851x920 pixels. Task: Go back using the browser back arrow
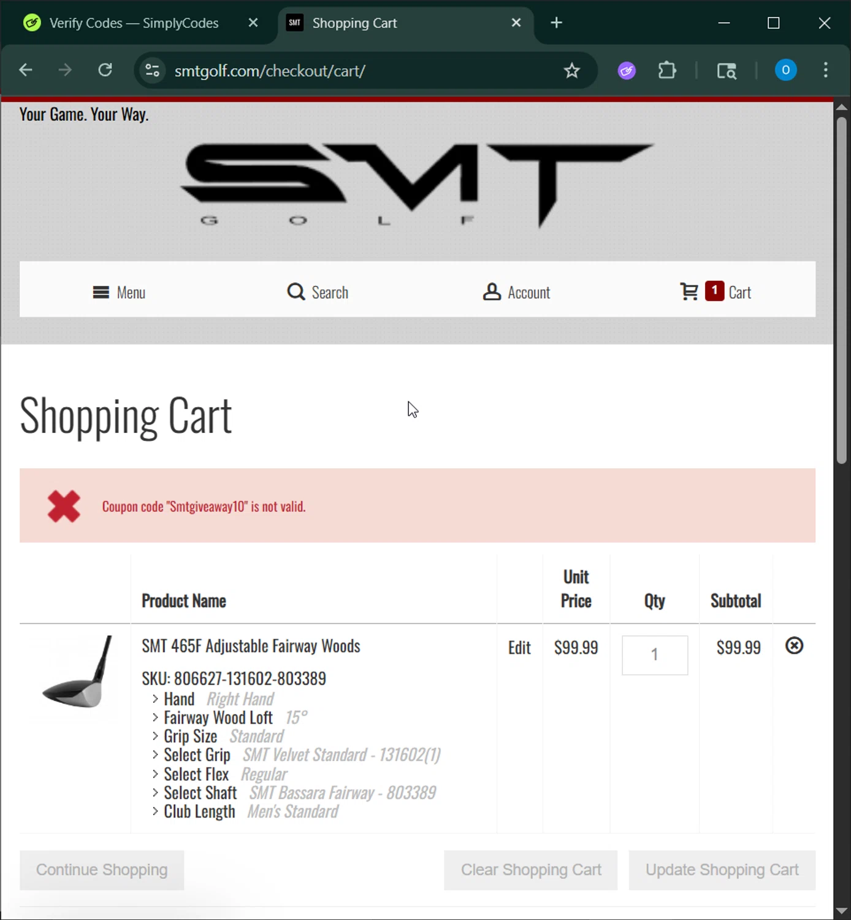pyautogui.click(x=25, y=71)
